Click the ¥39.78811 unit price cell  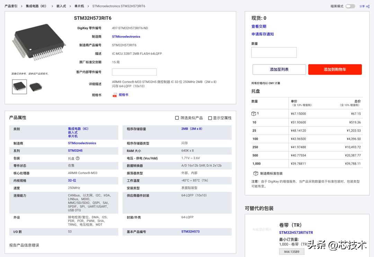point(298,164)
